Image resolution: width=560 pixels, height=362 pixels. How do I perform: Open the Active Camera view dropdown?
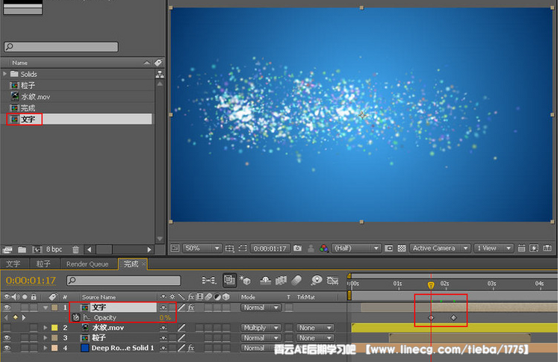coord(440,248)
